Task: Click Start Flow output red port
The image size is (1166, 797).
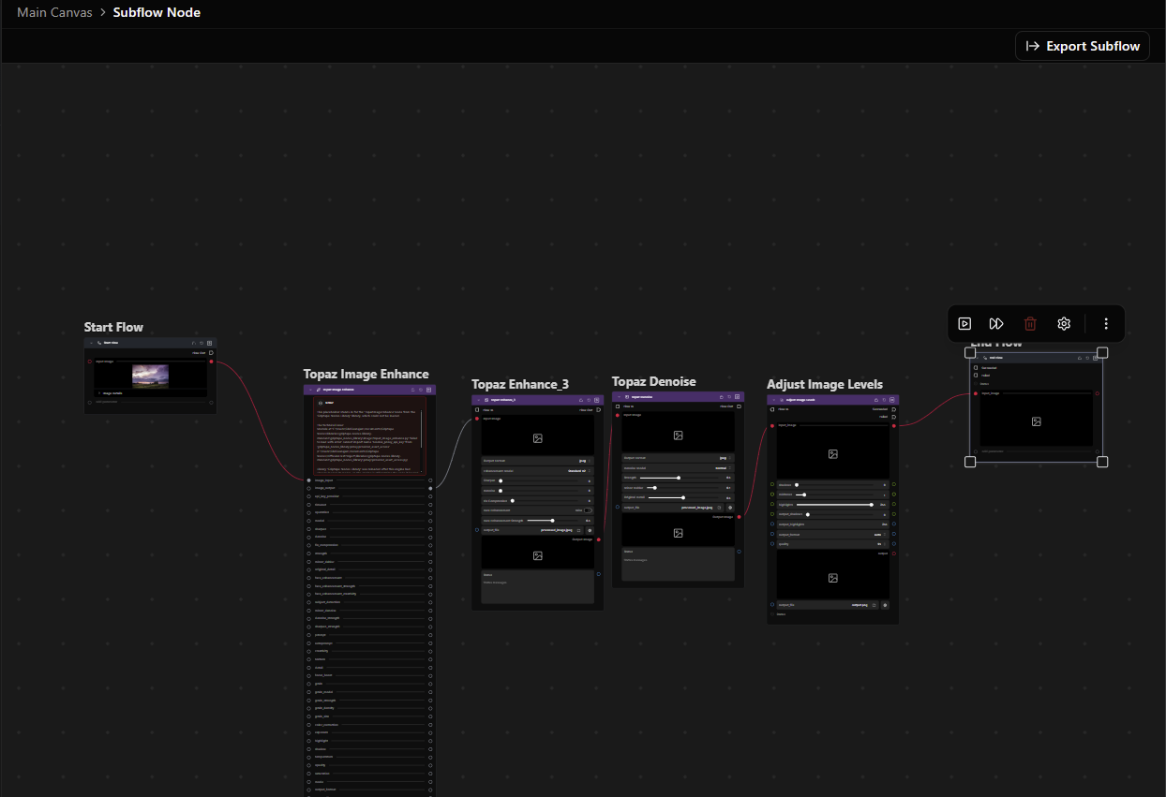Action: [x=211, y=362]
